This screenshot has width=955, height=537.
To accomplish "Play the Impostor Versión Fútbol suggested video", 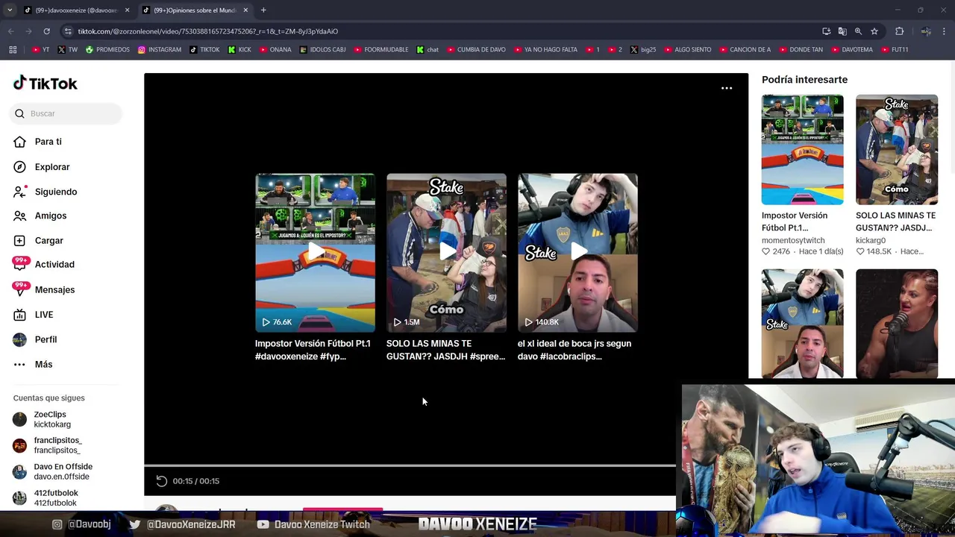I will coord(315,253).
